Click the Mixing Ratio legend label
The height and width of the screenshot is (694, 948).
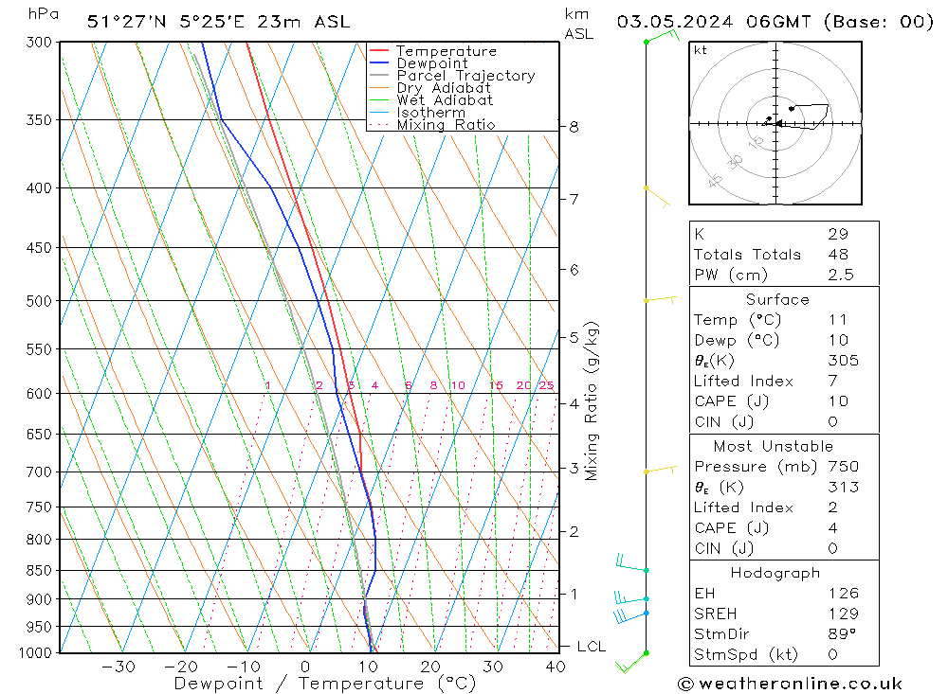(446, 125)
